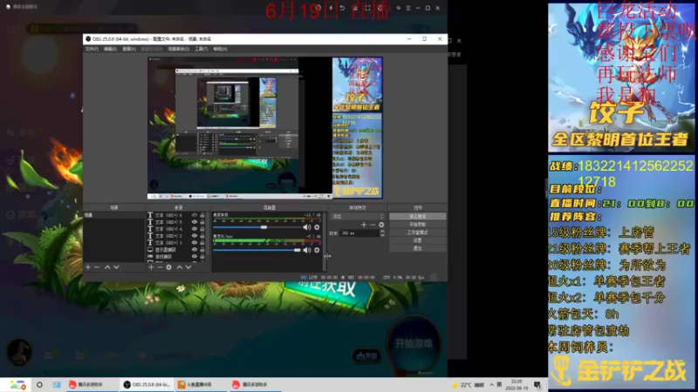
Task: Click the weather icon showing 22°C in the tray
Action: click(x=455, y=384)
